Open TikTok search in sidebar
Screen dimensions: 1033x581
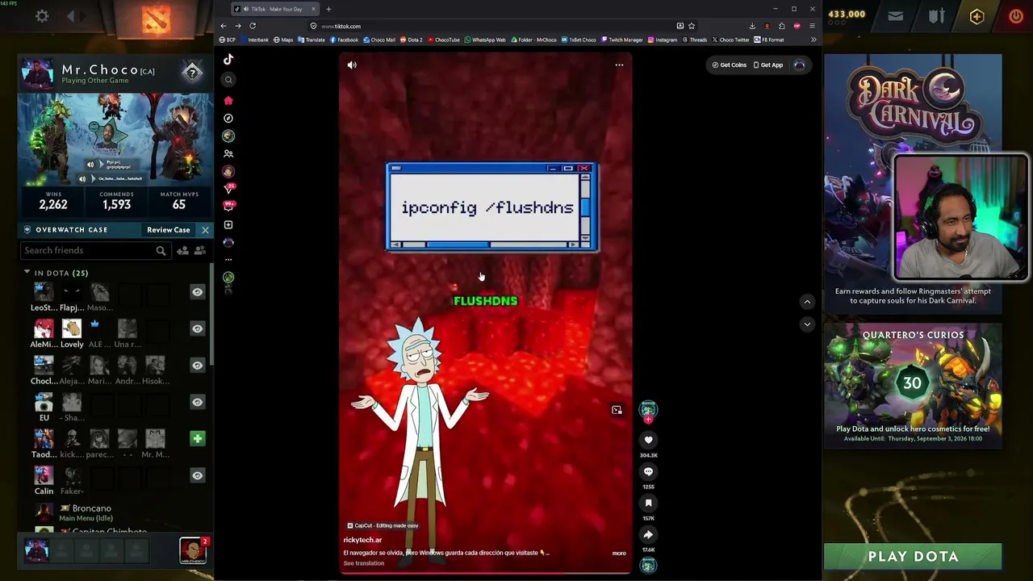point(228,79)
